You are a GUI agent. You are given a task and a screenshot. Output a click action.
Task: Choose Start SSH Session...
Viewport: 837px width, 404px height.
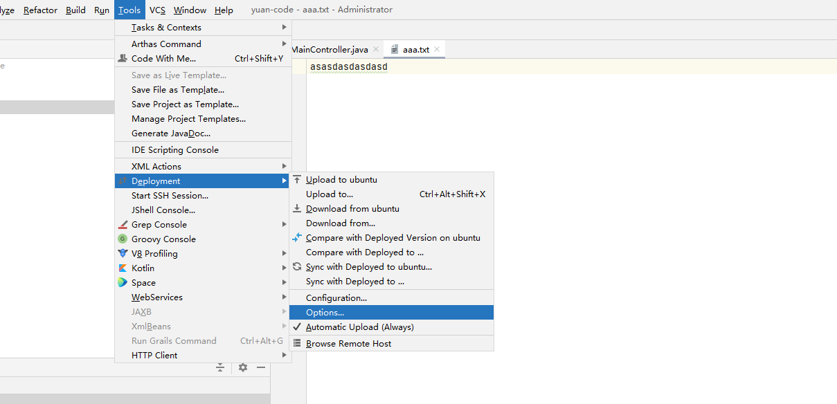(x=203, y=196)
